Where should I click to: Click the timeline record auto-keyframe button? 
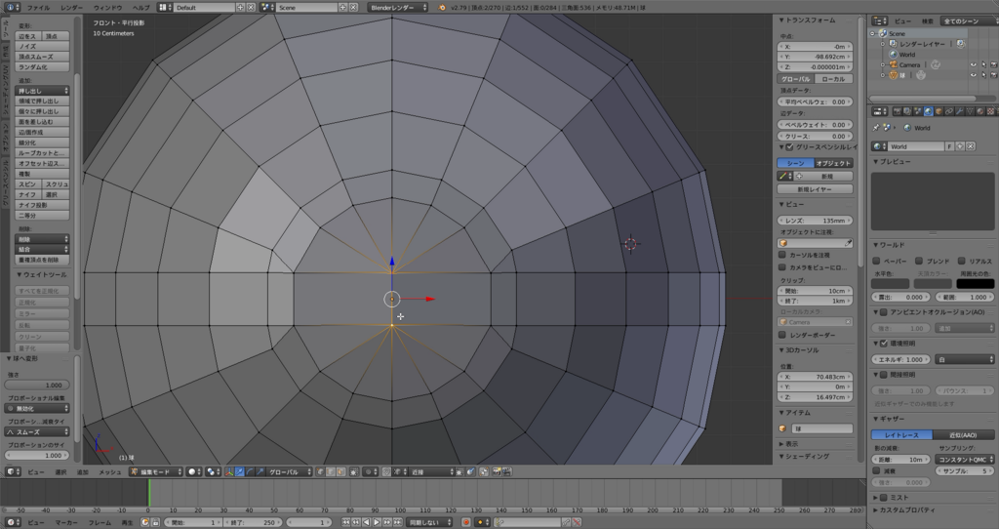[466, 522]
